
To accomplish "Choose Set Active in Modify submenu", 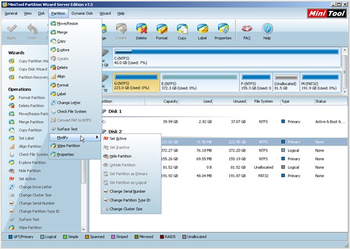I will [x=131, y=139].
